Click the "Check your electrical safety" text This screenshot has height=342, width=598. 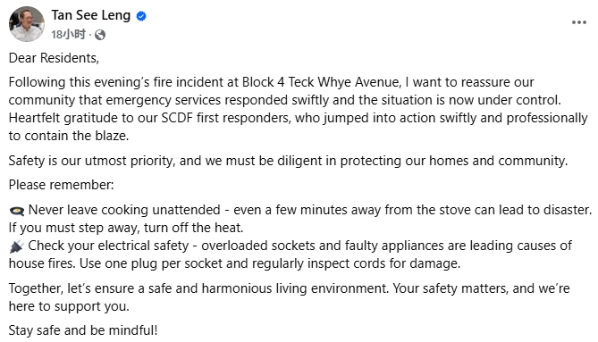point(108,246)
